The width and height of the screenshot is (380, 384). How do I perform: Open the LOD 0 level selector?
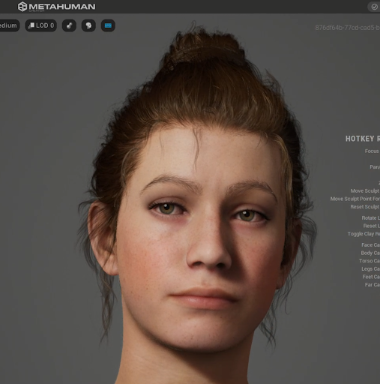[x=41, y=25]
